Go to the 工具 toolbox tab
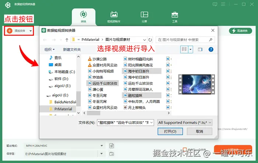 [175, 17]
